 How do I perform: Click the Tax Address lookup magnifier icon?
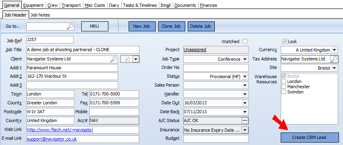(x=334, y=59)
